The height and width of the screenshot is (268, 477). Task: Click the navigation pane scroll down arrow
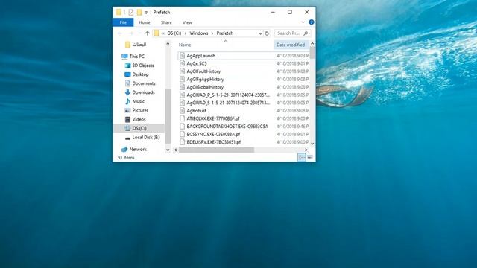click(x=168, y=150)
